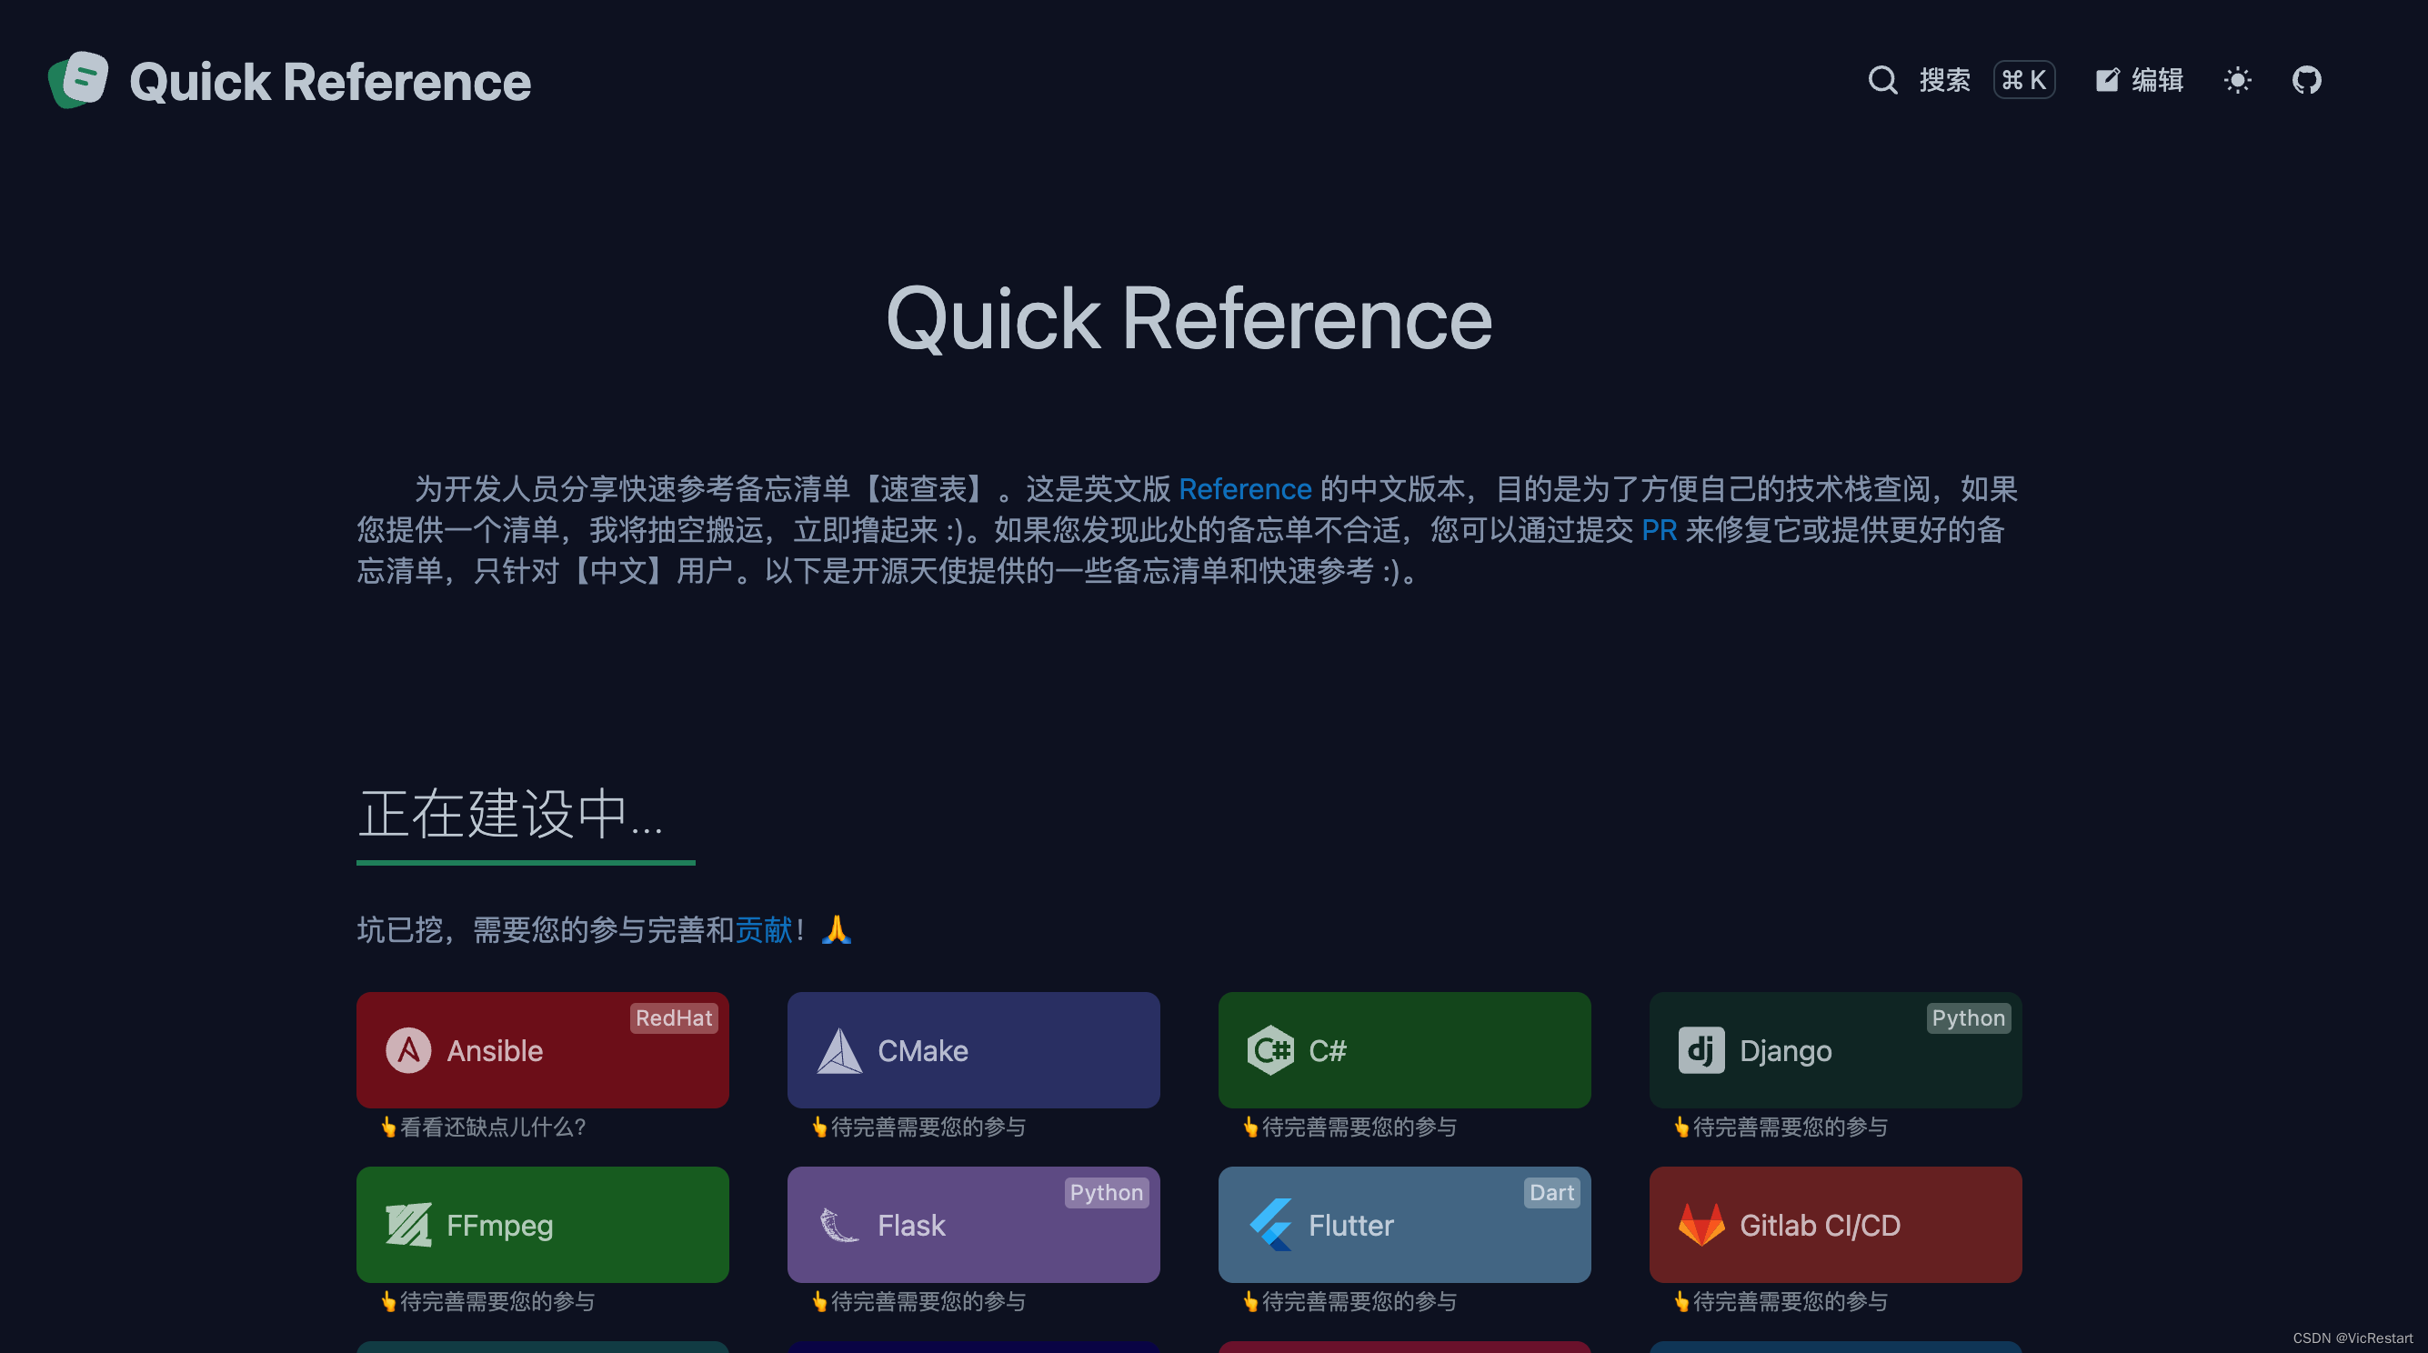The image size is (2428, 1353).
Task: Toggle the theme with the sun icon
Action: click(x=2238, y=80)
